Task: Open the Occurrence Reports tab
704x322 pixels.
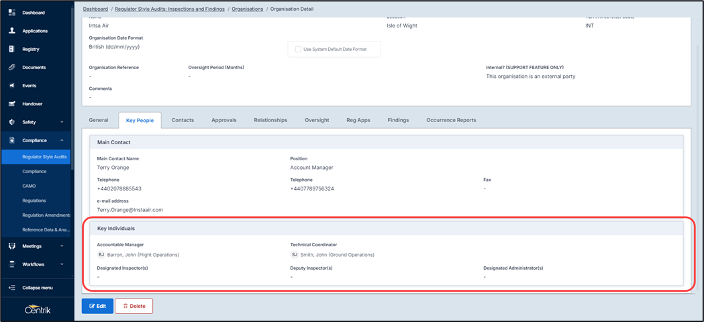Action: [x=451, y=120]
